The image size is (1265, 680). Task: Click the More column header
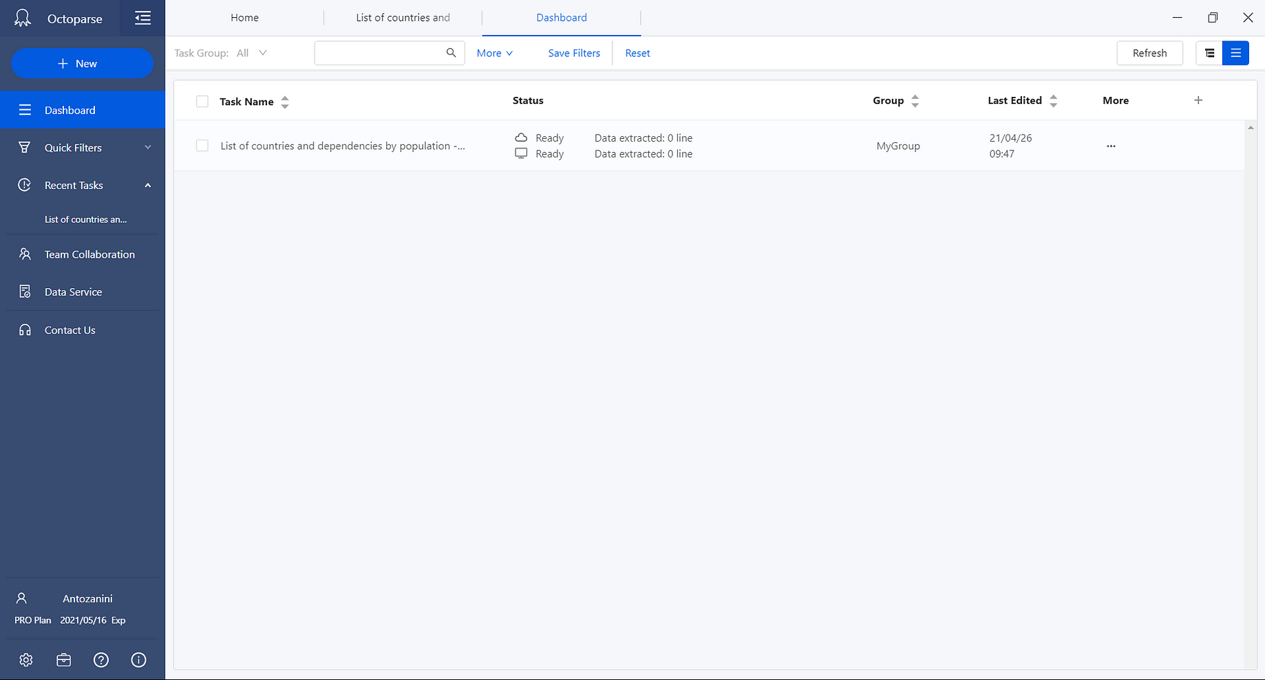pos(1116,100)
